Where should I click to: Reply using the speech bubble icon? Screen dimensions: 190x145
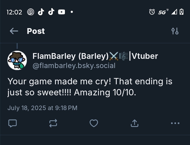[x=12, y=123]
